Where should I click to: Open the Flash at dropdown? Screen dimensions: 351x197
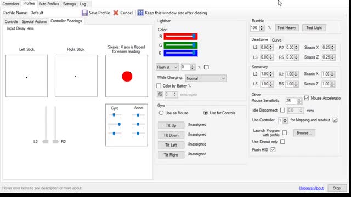[x=167, y=67]
